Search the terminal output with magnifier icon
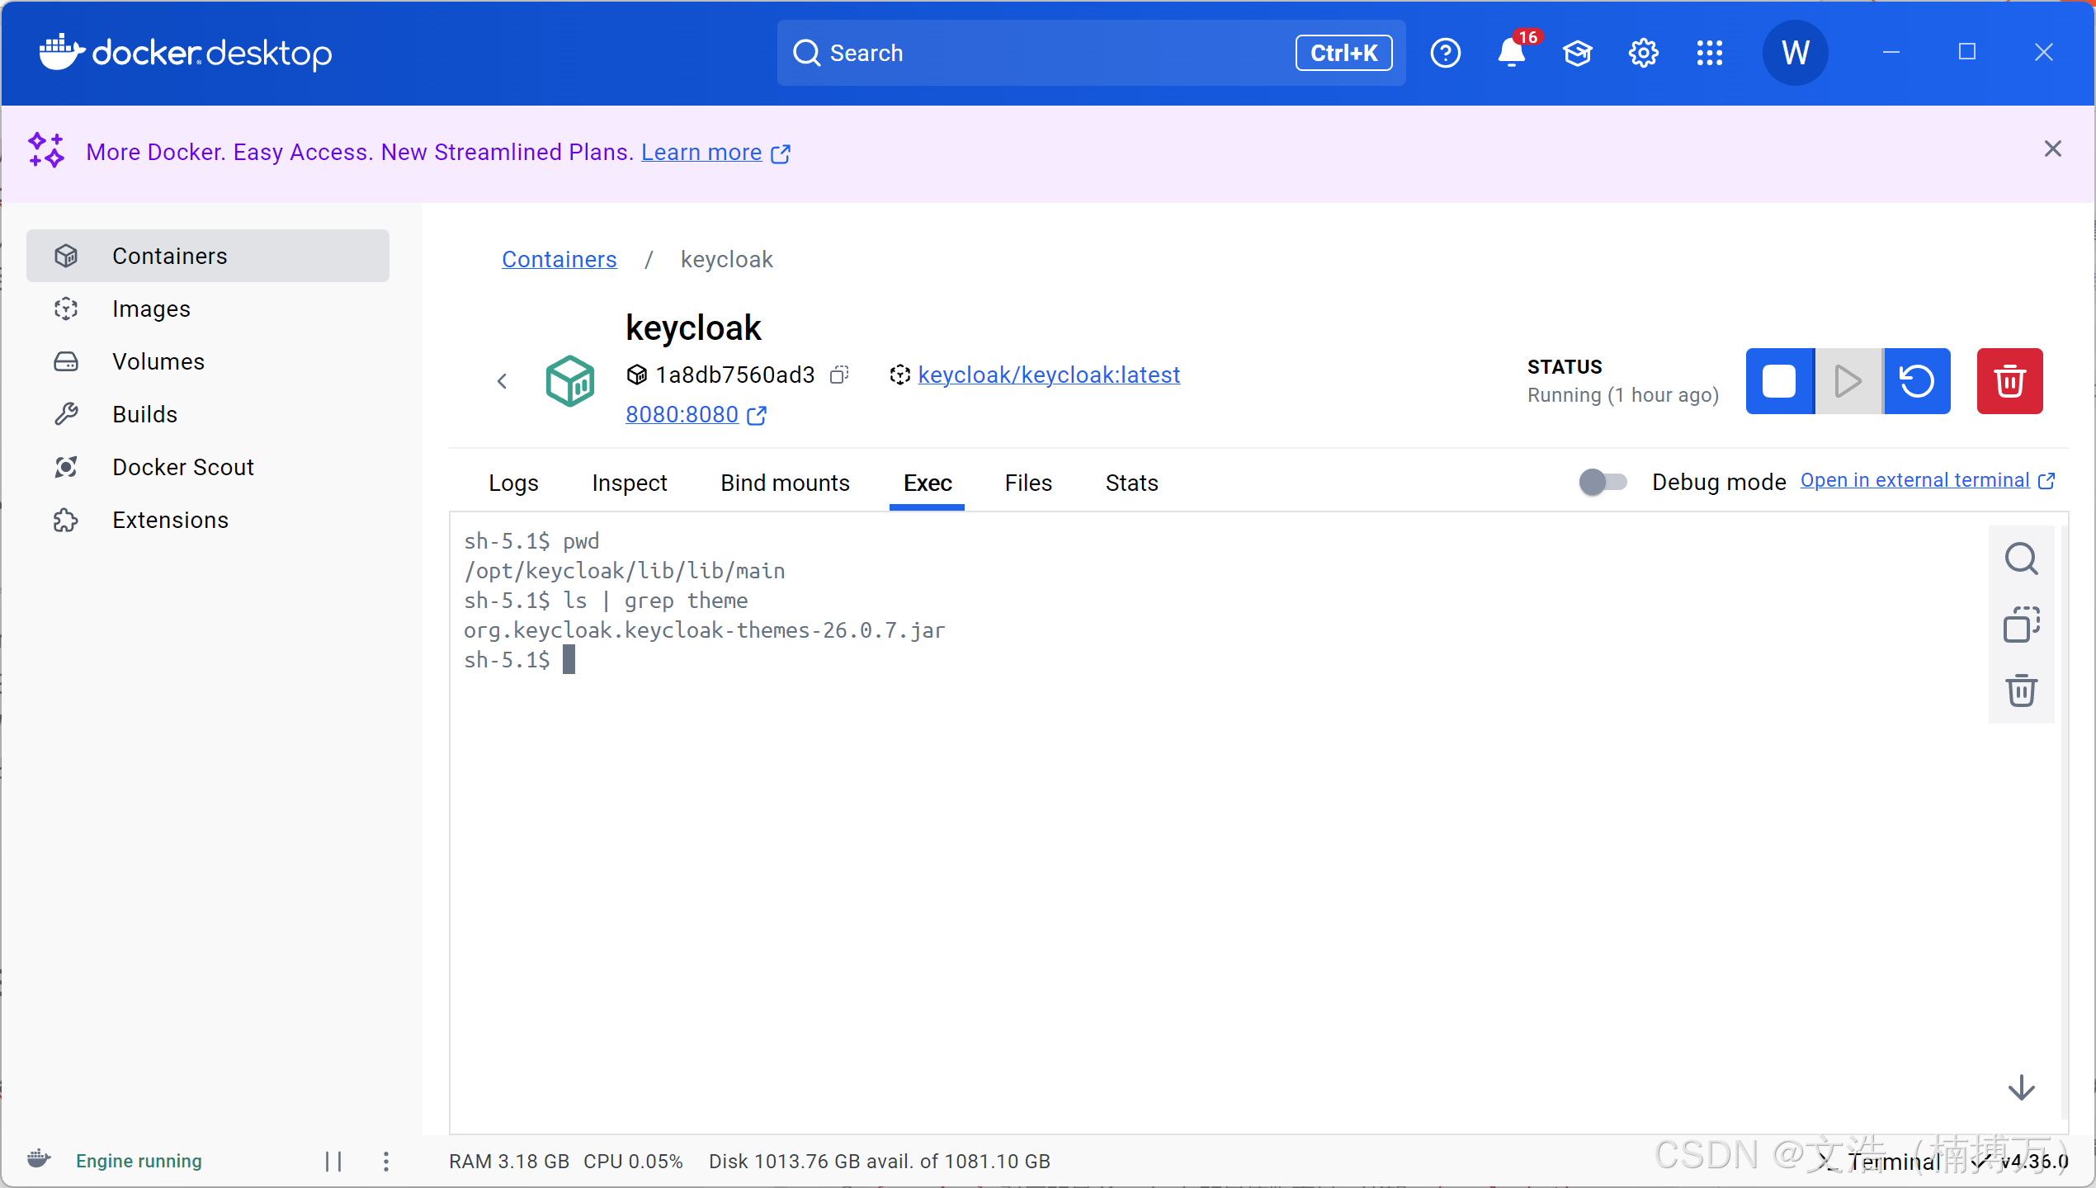The width and height of the screenshot is (2096, 1188). 2021,559
